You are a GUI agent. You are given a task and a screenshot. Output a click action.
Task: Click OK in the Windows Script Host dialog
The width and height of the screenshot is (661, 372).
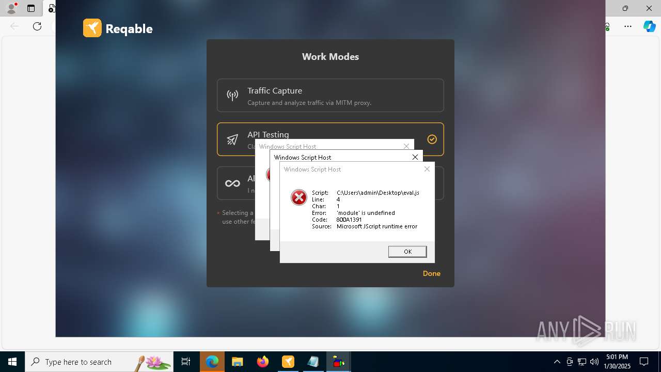click(x=407, y=252)
